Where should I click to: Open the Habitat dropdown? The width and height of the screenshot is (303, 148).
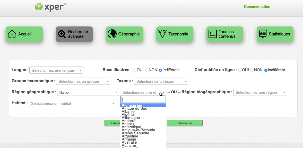pos(72,103)
